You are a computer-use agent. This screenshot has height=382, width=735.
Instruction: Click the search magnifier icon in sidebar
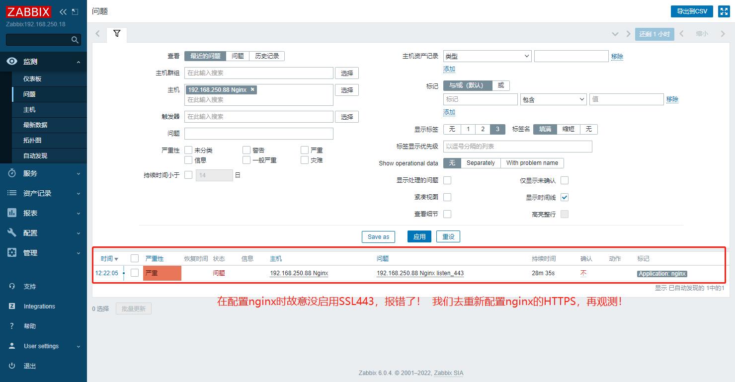pyautogui.click(x=75, y=40)
